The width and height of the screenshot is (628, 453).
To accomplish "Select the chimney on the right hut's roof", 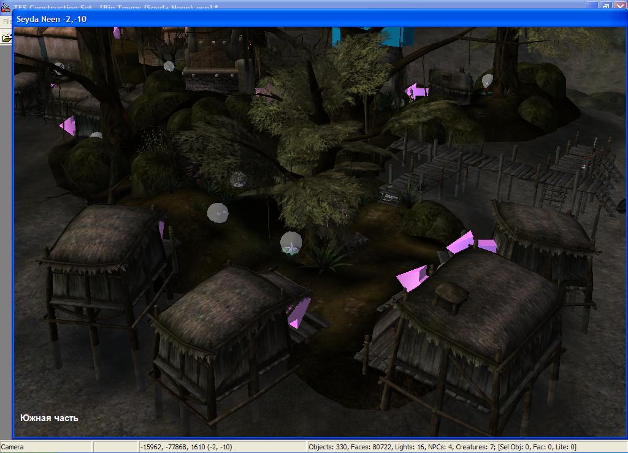I will [x=451, y=295].
